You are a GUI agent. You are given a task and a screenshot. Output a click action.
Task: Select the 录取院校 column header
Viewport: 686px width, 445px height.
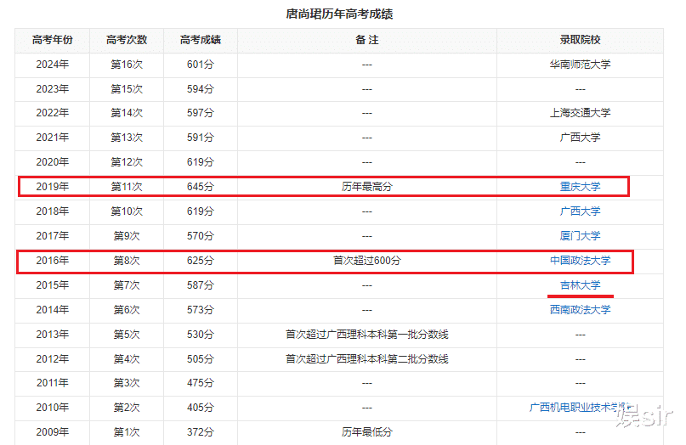[580, 40]
